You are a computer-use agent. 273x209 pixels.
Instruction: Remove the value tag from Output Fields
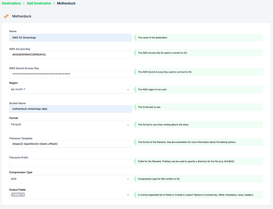(23, 195)
